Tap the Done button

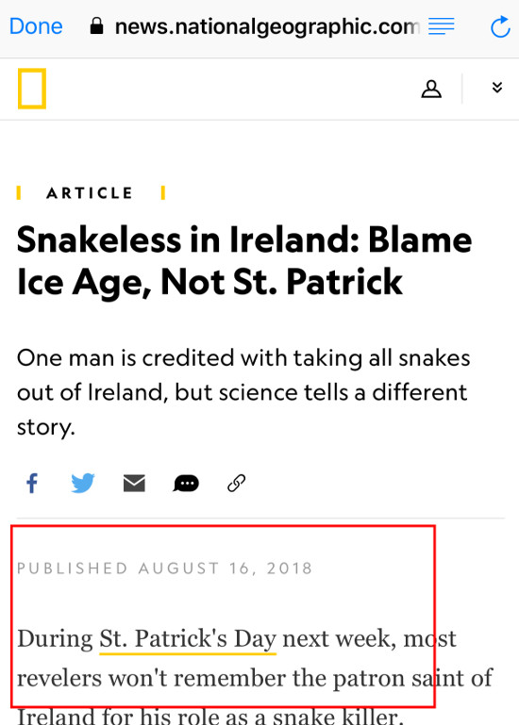[x=36, y=26]
